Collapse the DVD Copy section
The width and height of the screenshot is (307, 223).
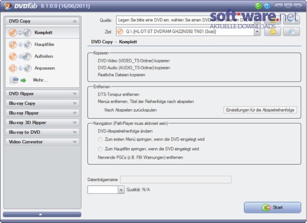pyautogui.click(x=42, y=21)
